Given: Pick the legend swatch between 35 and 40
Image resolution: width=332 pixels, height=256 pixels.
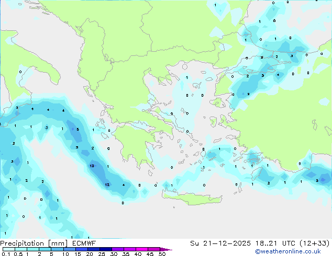Looking at the screenshot, I should (x=130, y=249).
